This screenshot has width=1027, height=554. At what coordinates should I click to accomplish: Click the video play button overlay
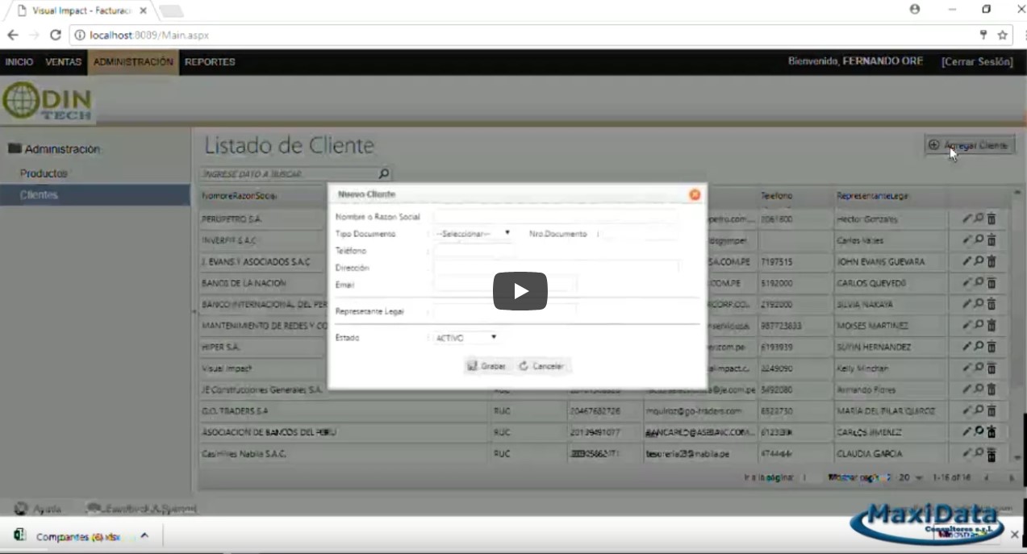520,291
